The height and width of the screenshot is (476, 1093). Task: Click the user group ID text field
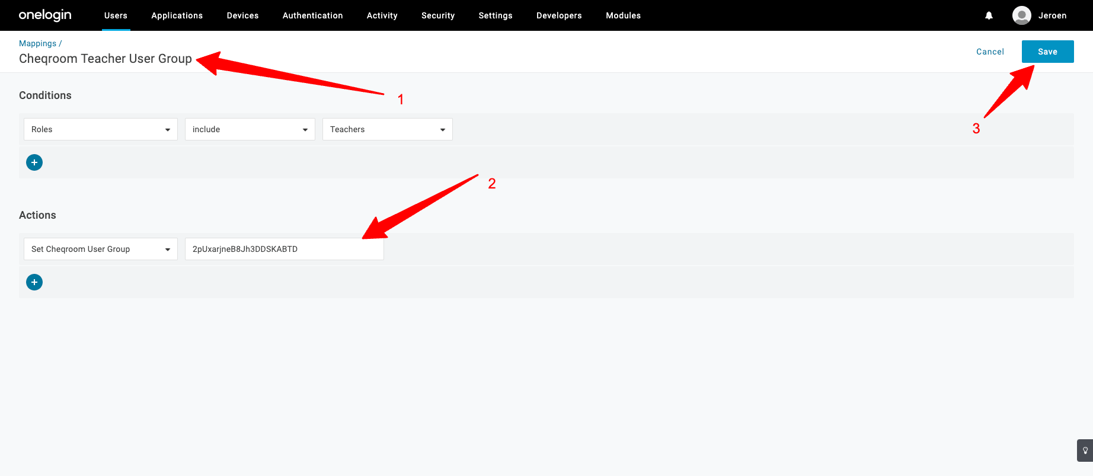pyautogui.click(x=284, y=249)
